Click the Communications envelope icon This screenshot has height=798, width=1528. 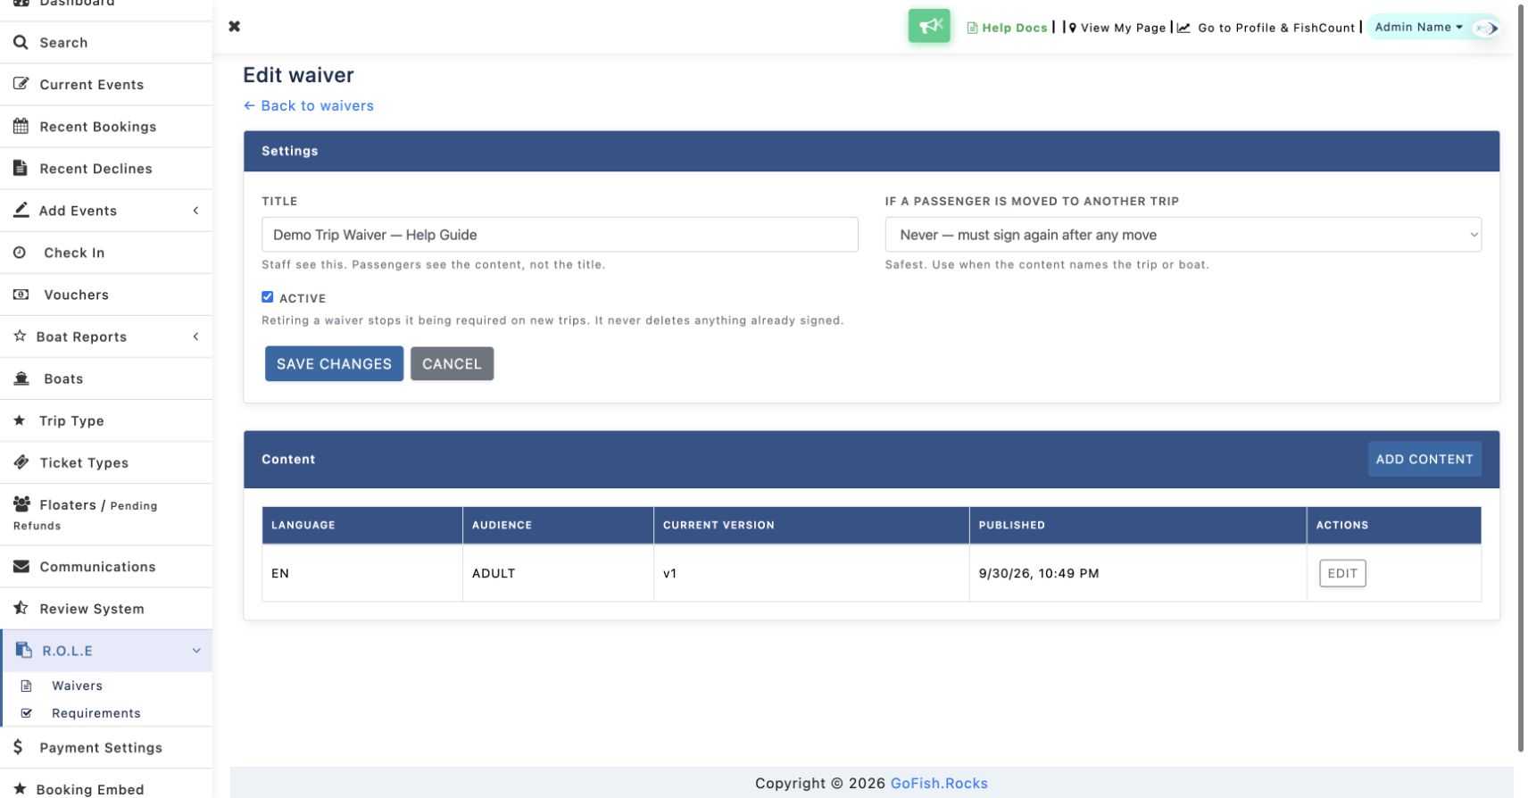[21, 567]
